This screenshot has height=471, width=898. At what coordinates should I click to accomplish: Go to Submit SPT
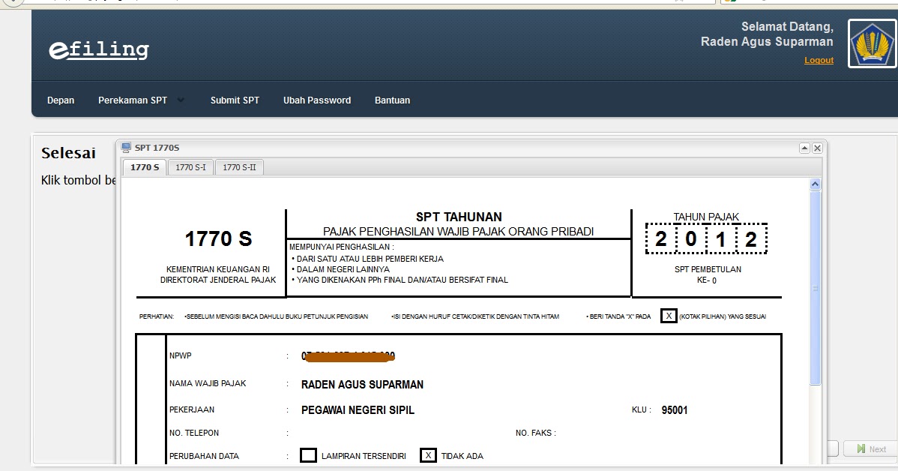pos(235,100)
